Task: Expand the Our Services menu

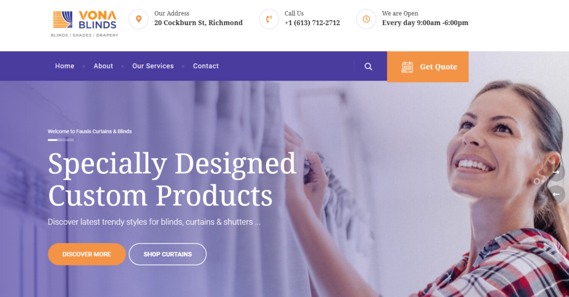Action: [x=153, y=66]
